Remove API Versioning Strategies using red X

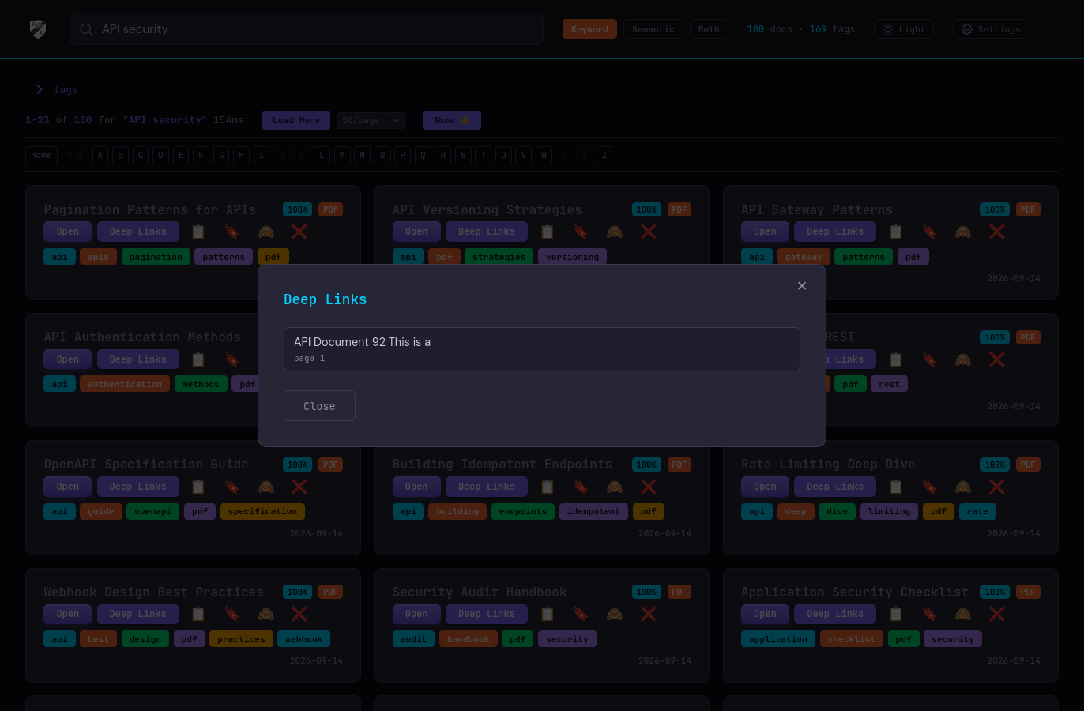649,231
